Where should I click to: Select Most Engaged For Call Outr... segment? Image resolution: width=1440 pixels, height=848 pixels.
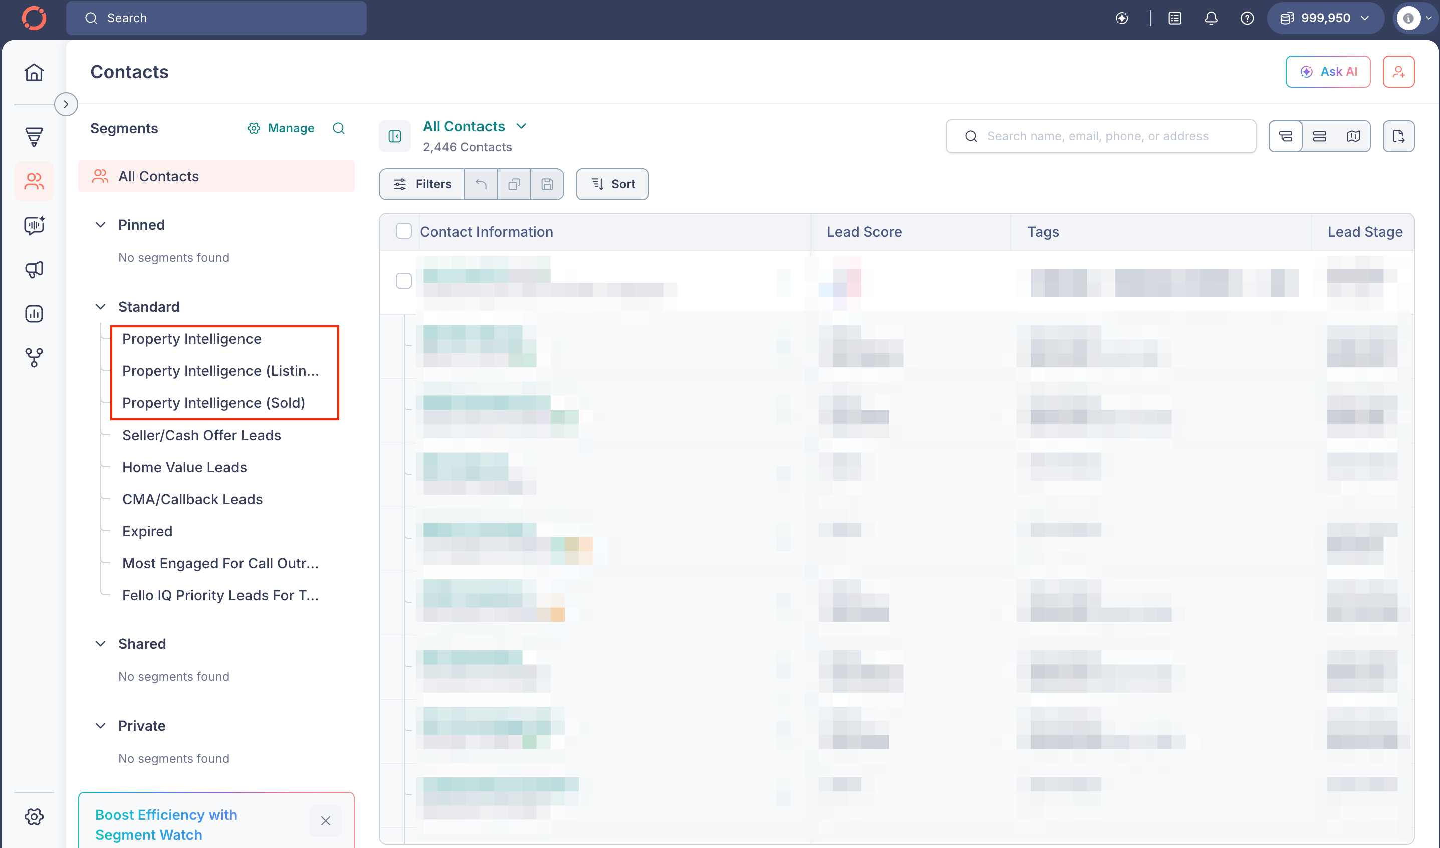(x=220, y=563)
